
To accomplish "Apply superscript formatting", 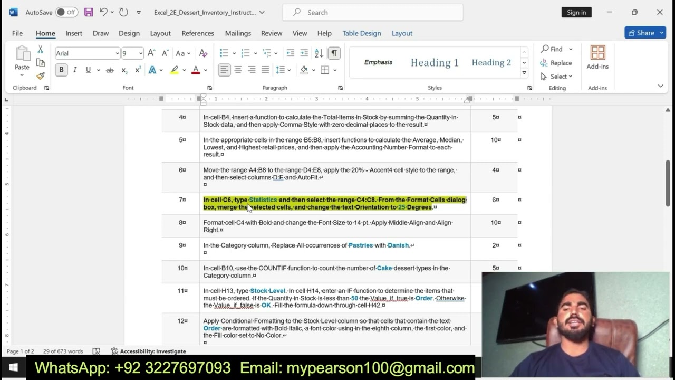I will (x=138, y=70).
